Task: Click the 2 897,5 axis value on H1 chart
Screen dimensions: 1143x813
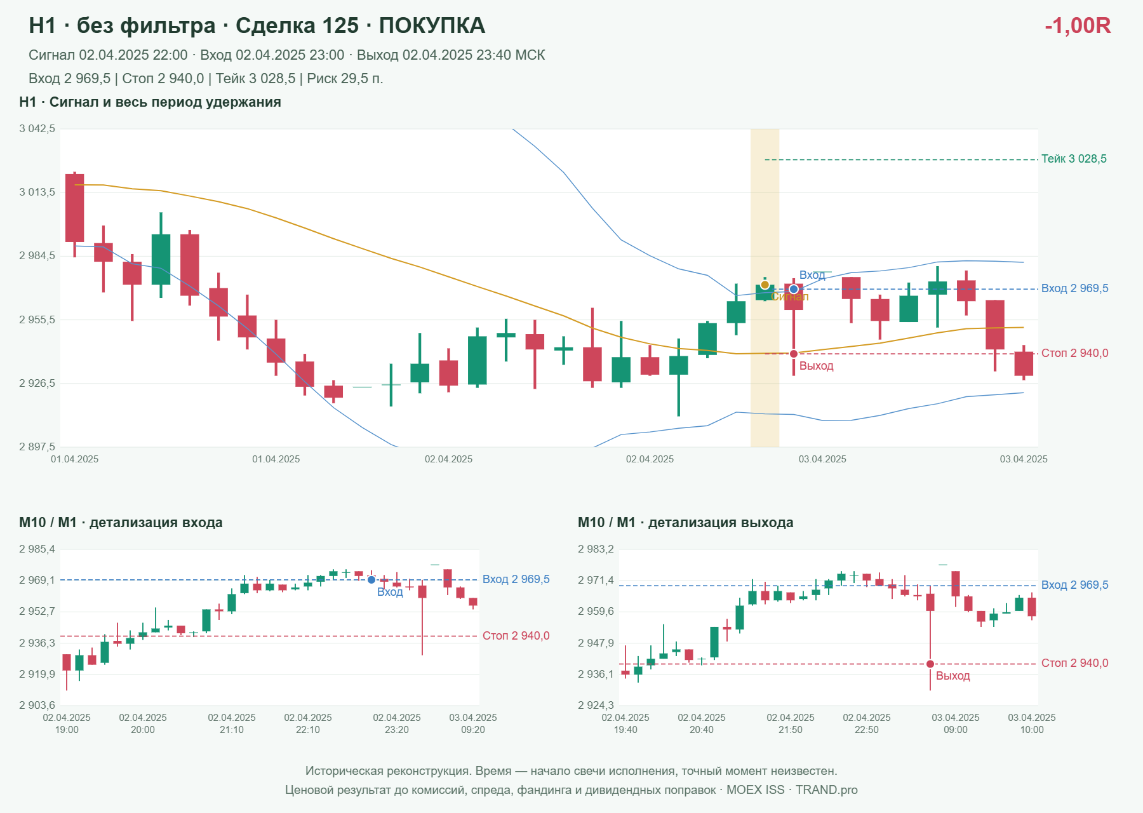Action: [x=37, y=447]
